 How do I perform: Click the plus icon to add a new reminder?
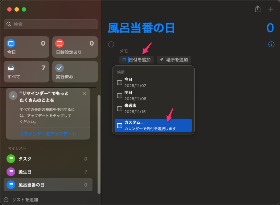click(271, 9)
